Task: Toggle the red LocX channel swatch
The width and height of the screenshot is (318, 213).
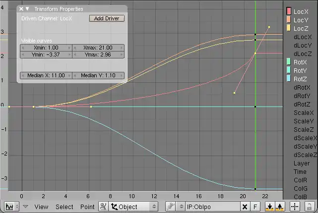Action: [289, 11]
